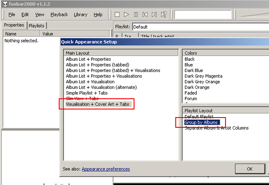This screenshot has width=269, height=185.
Task: Open the Help menu
Action: pyautogui.click(x=98, y=15)
